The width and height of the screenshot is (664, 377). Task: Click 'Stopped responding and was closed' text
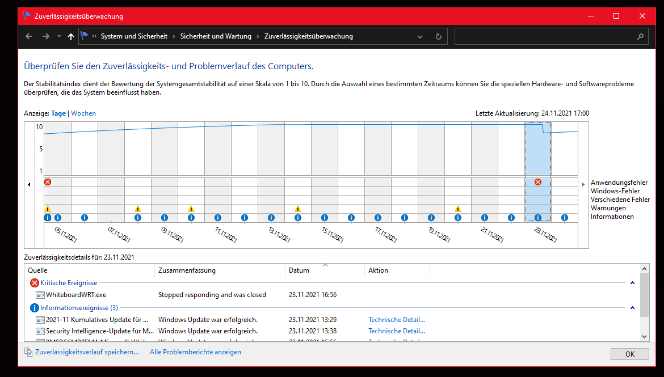click(x=212, y=294)
